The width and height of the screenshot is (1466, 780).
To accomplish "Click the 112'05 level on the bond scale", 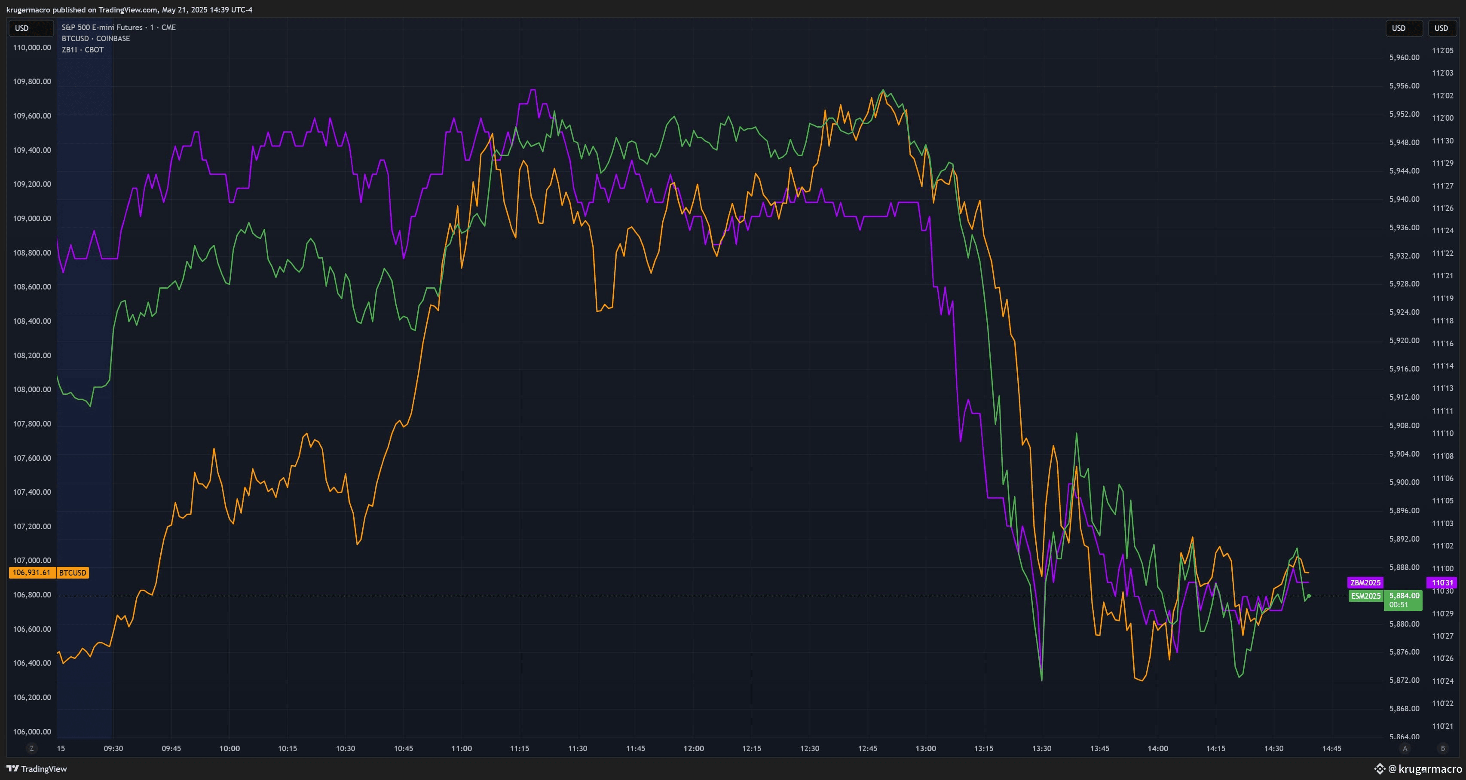I will (x=1443, y=51).
